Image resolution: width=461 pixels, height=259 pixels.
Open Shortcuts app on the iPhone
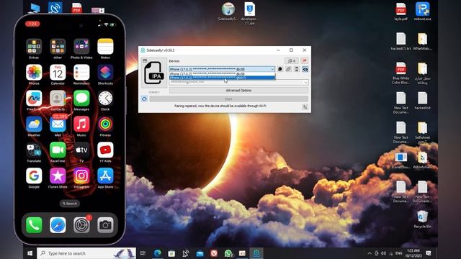tap(105, 72)
